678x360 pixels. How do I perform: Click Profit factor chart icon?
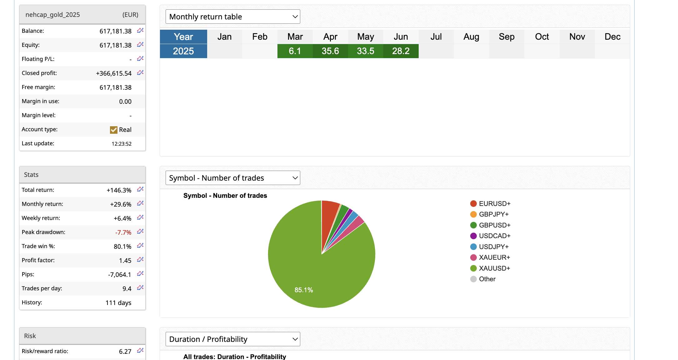pyautogui.click(x=140, y=260)
